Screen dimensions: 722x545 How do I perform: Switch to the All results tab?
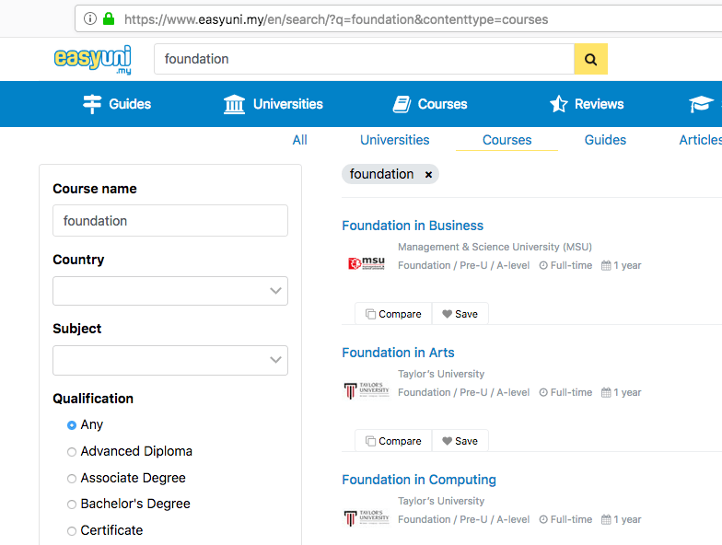pos(300,140)
